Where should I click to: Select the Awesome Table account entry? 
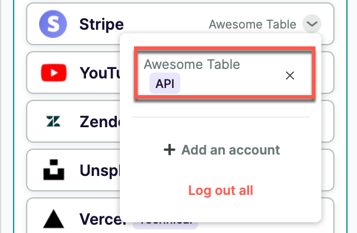pyautogui.click(x=225, y=73)
